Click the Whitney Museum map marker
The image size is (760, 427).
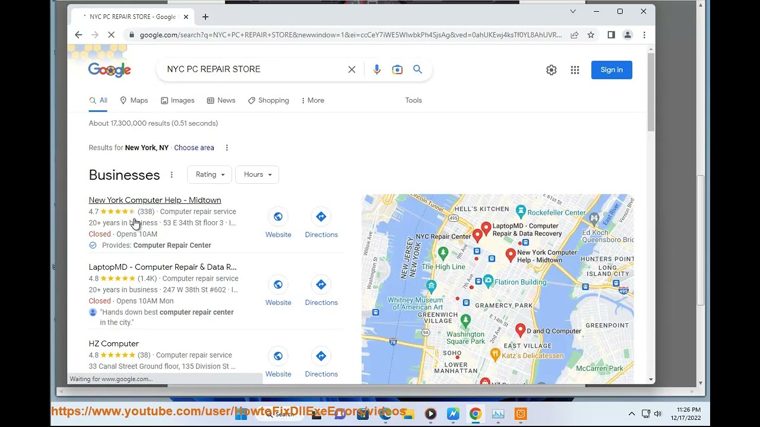(x=432, y=286)
